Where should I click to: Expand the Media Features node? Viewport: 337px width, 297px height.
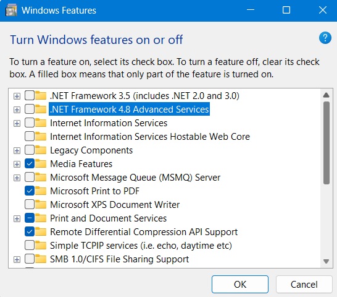(17, 164)
